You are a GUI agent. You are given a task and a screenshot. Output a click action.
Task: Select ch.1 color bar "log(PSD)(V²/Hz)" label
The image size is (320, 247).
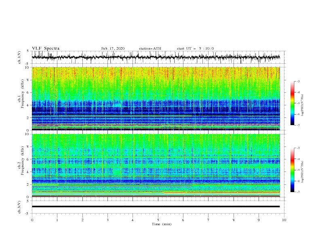click(302, 105)
